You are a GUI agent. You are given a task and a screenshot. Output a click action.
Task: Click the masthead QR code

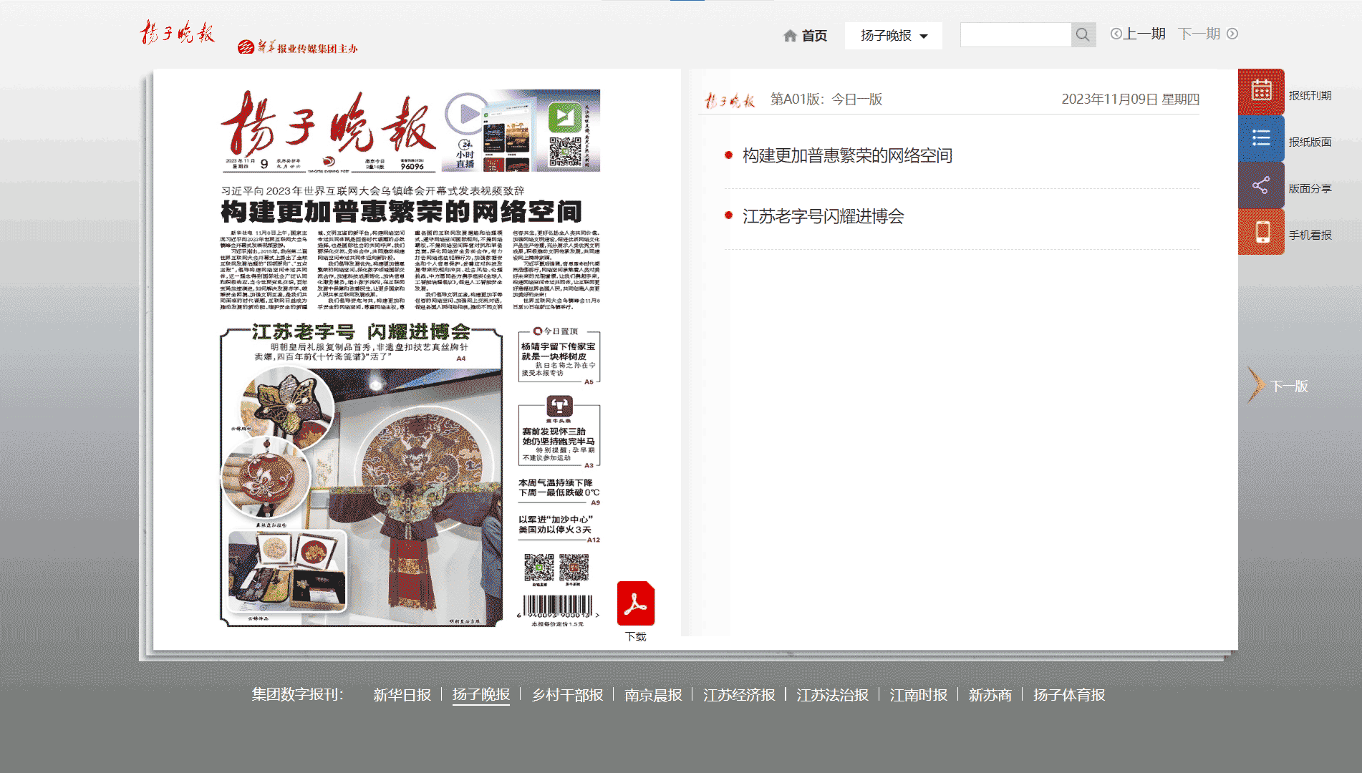pyautogui.click(x=565, y=152)
